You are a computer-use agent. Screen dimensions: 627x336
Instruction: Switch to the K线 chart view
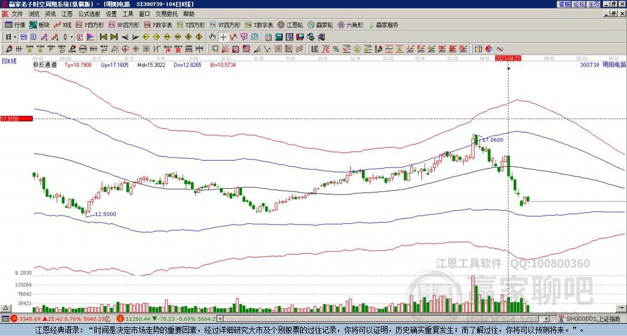[62, 25]
